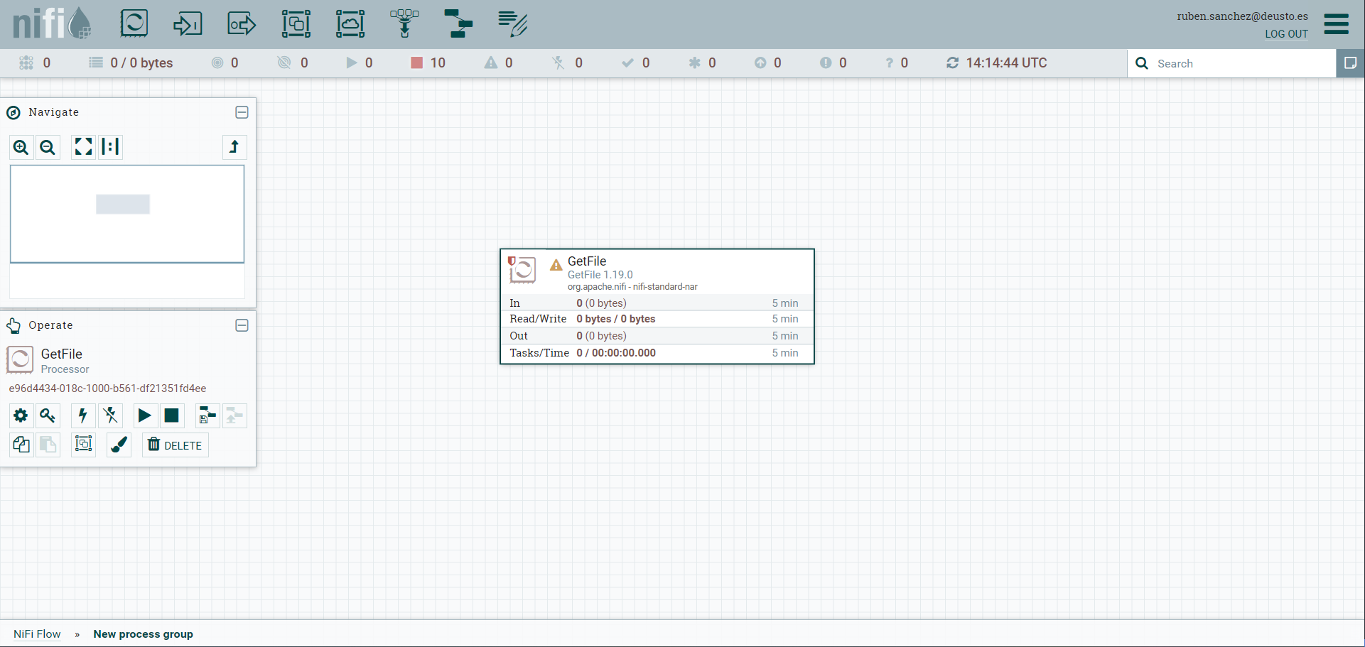1365x647 pixels.
Task: Click the NiFi Flow breadcrumb link
Action: tap(37, 634)
